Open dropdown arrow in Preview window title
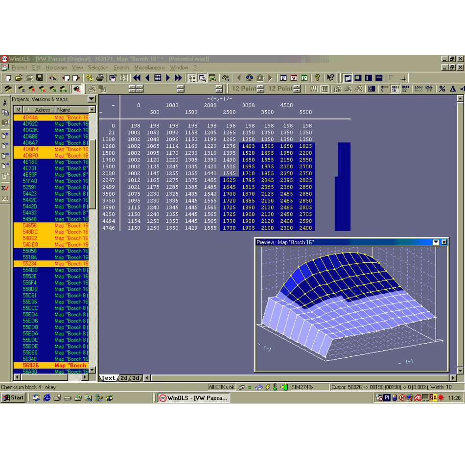This screenshot has width=465, height=465. coord(436,242)
